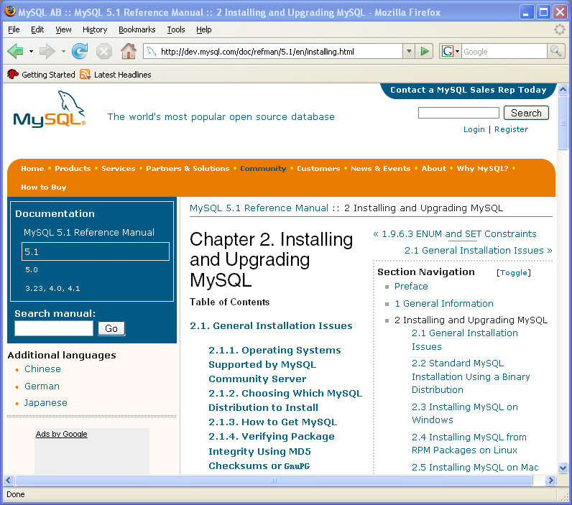
Task: Open the Help menu
Action: click(203, 29)
